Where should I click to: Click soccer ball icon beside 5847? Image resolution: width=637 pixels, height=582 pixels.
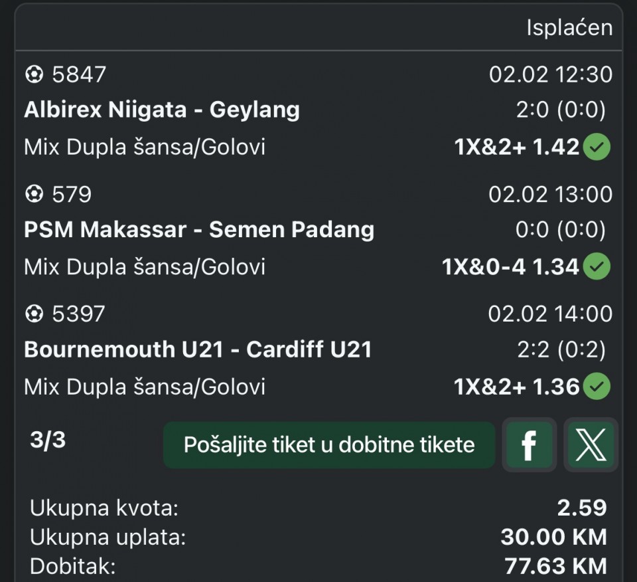(x=33, y=74)
